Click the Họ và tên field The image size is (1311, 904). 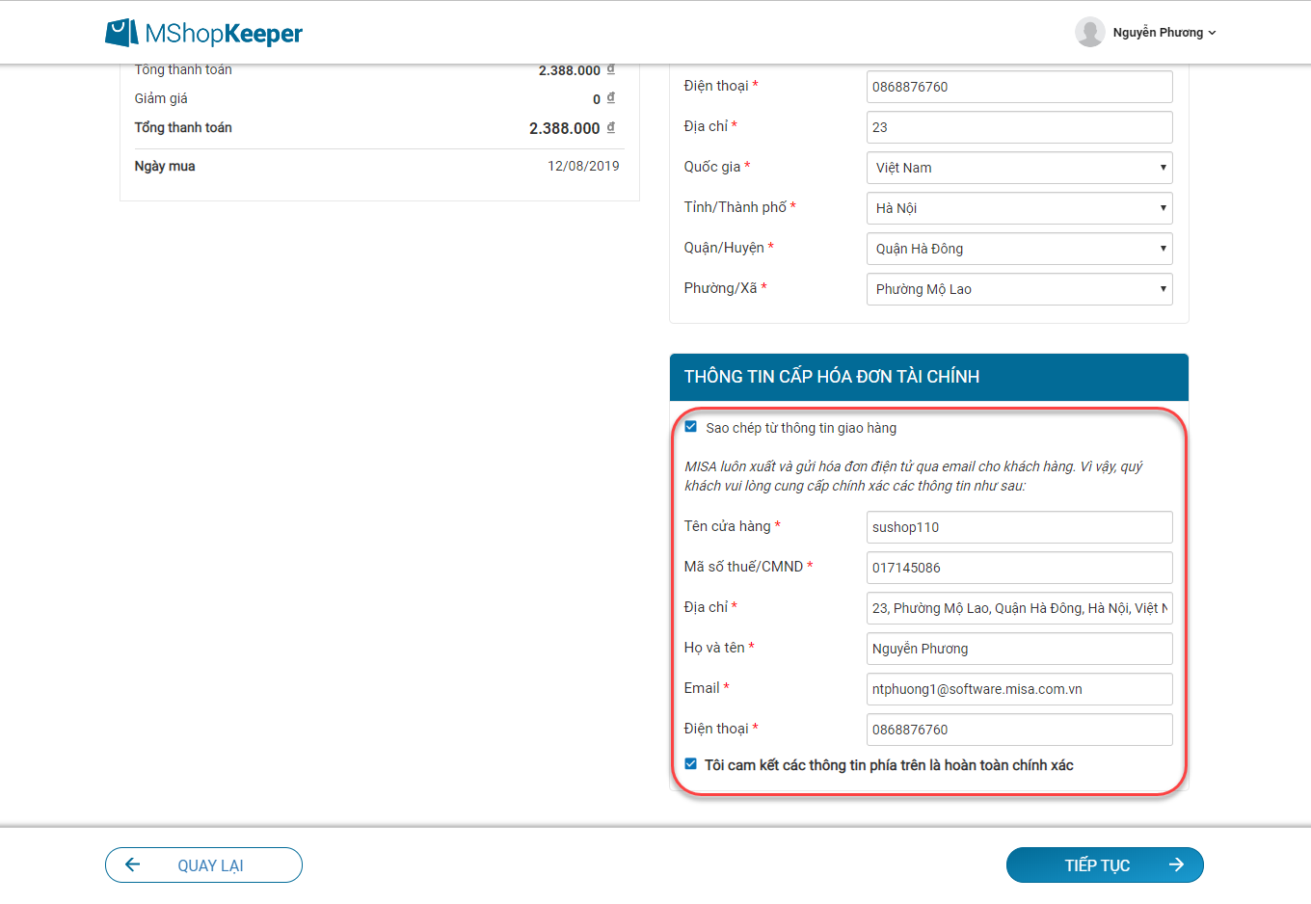point(1019,649)
